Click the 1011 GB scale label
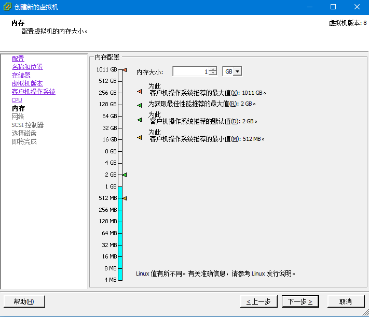The width and height of the screenshot is (369, 317). [x=106, y=69]
